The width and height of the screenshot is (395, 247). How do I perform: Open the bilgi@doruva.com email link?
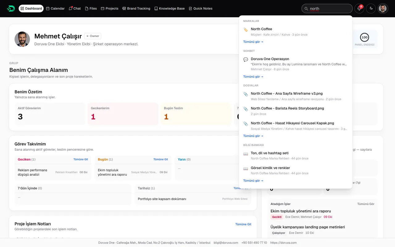[226, 243]
